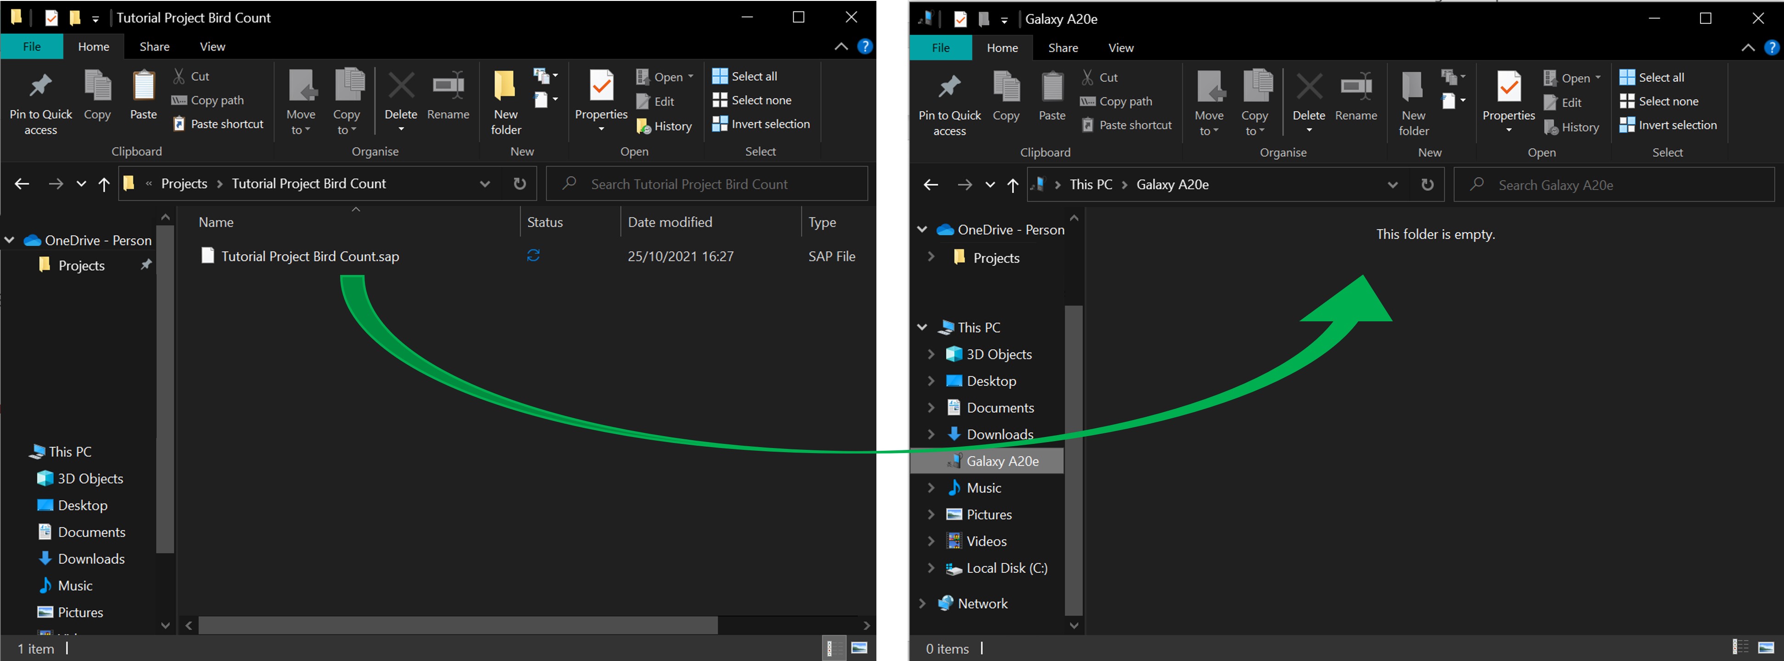Open the Open dropdown in left window ribbon
This screenshot has height=661, width=1784.
pyautogui.click(x=690, y=77)
